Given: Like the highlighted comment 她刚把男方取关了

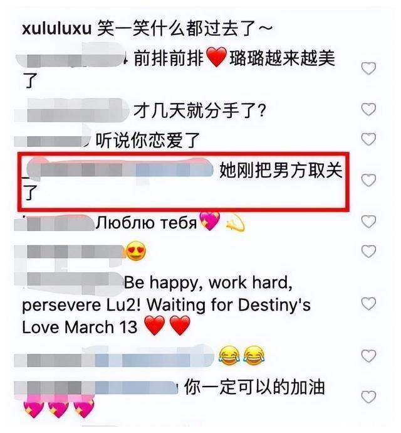Looking at the screenshot, I should pyautogui.click(x=368, y=180).
